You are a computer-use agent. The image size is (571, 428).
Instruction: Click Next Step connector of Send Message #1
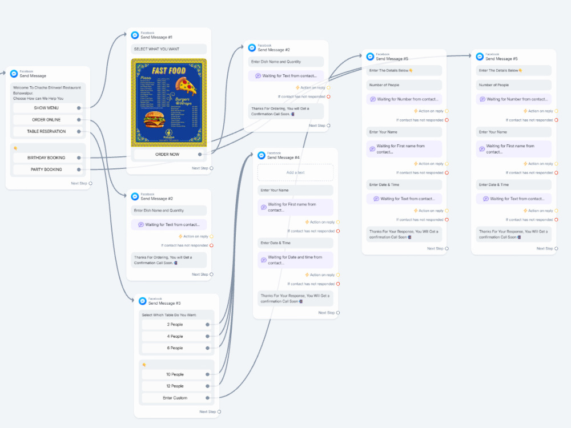tap(212, 168)
